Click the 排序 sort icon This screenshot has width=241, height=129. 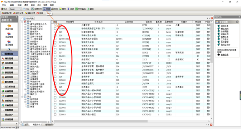(63, 9)
